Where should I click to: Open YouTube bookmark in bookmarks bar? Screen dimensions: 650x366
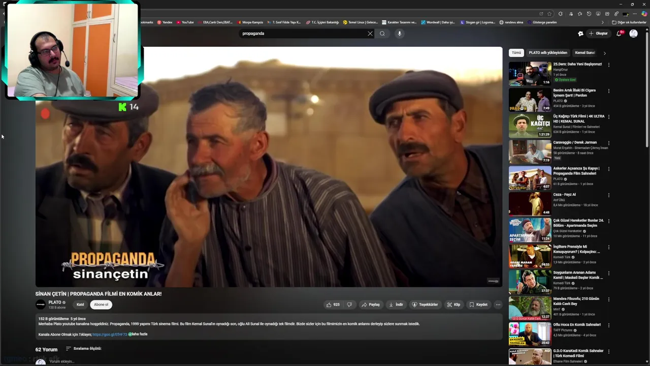185,22
